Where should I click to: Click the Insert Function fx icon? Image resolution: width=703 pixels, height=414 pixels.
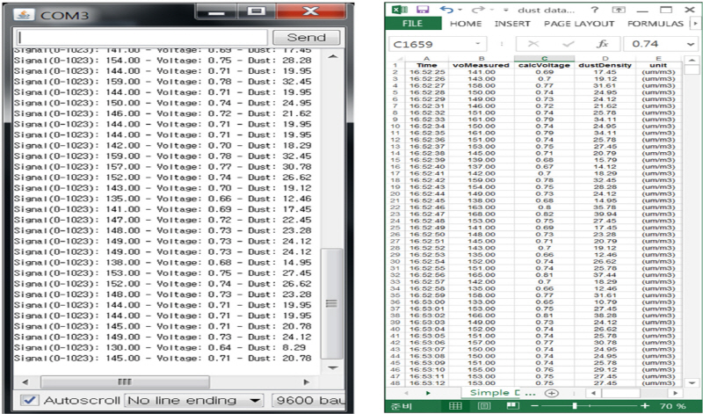(602, 43)
